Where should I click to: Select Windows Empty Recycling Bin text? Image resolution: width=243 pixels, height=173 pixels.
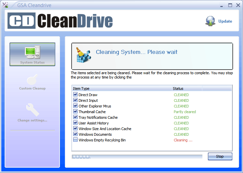[102, 140]
